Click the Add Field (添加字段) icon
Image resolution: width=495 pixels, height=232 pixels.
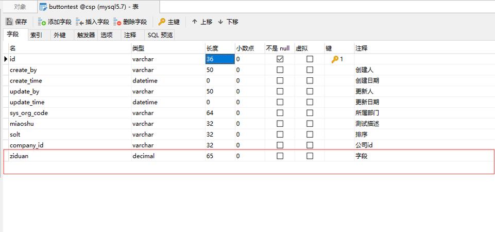pos(42,22)
